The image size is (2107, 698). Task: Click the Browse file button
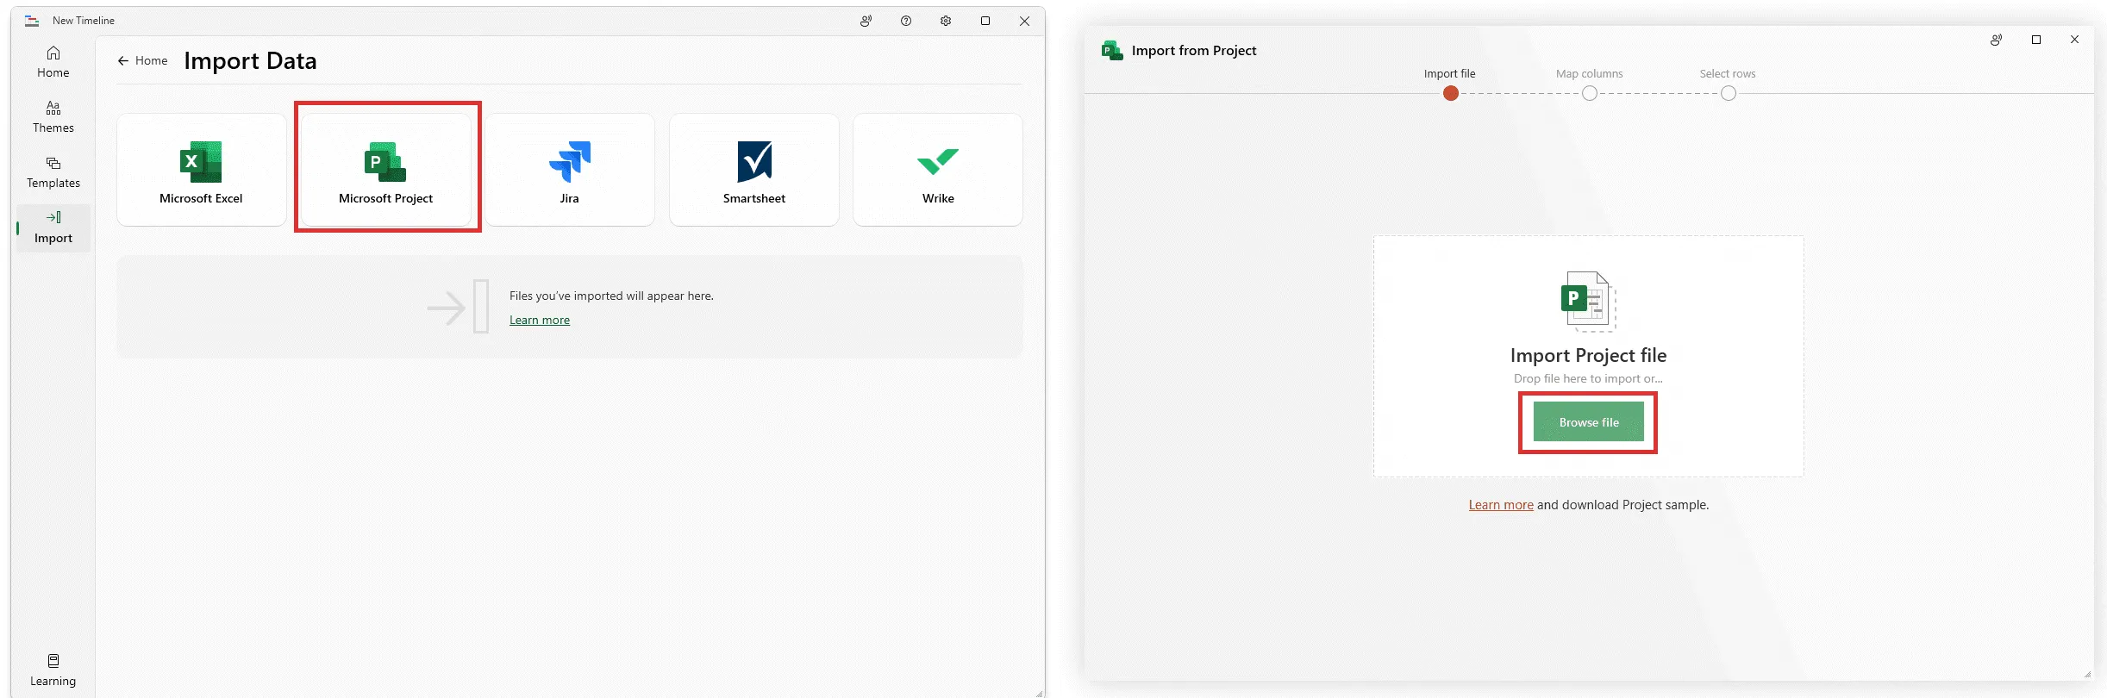pyautogui.click(x=1588, y=422)
